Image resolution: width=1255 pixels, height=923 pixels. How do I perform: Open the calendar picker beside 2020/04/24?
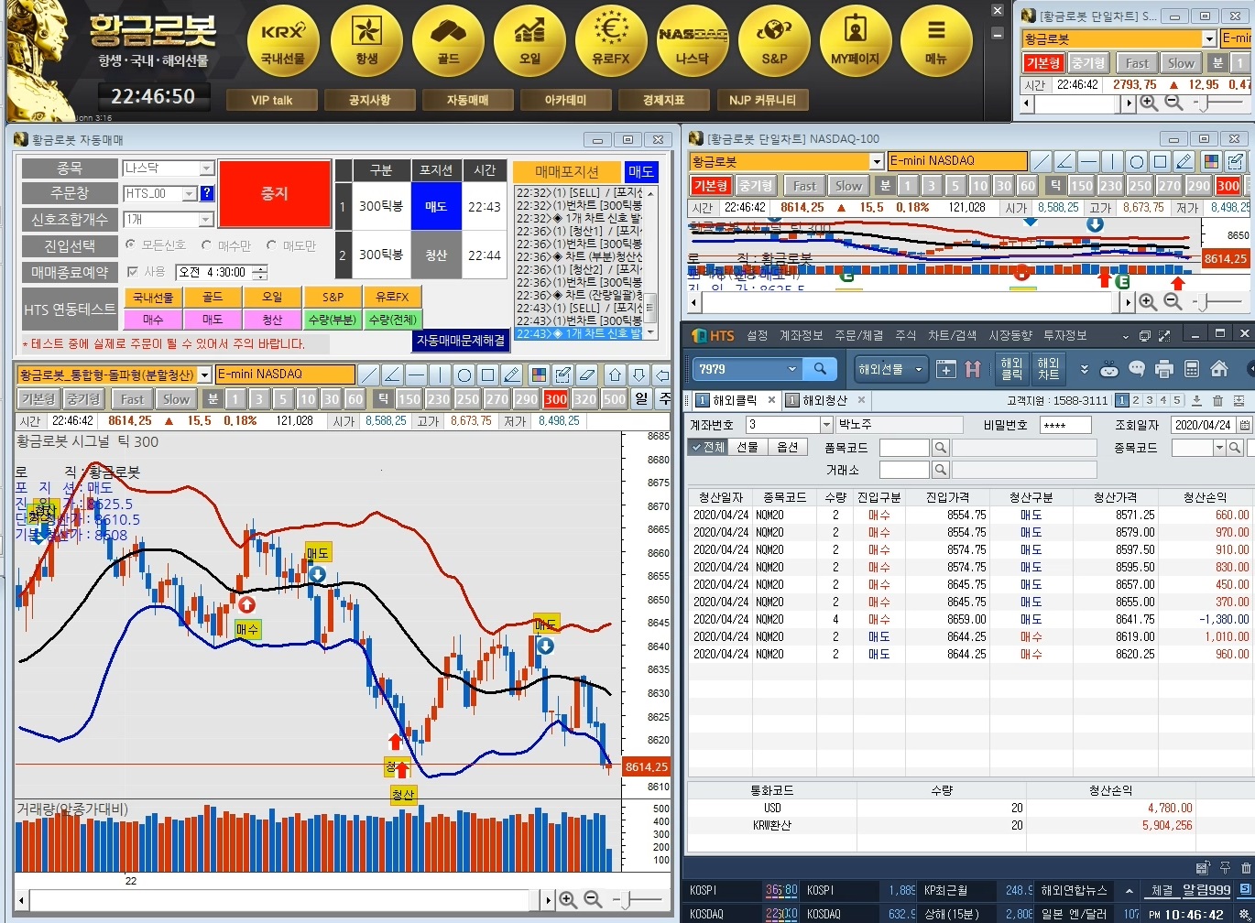click(1244, 425)
